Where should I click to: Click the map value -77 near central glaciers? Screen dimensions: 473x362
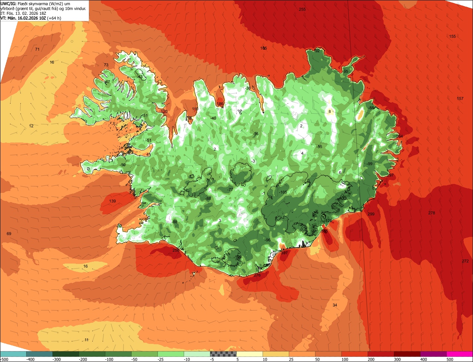(230, 190)
